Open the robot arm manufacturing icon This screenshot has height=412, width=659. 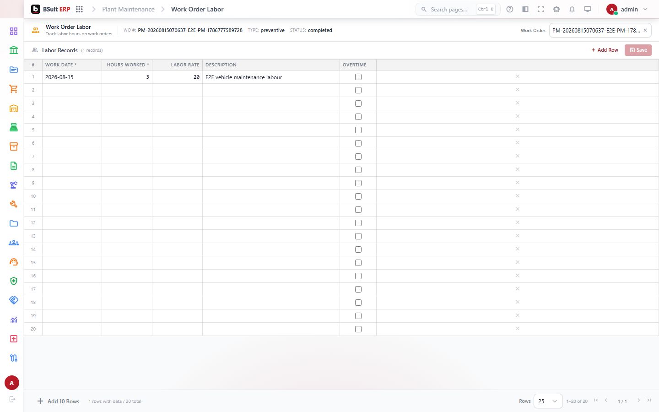coord(14,185)
